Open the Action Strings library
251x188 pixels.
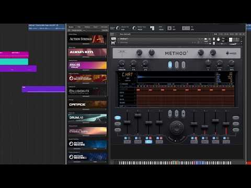[x=87, y=39]
